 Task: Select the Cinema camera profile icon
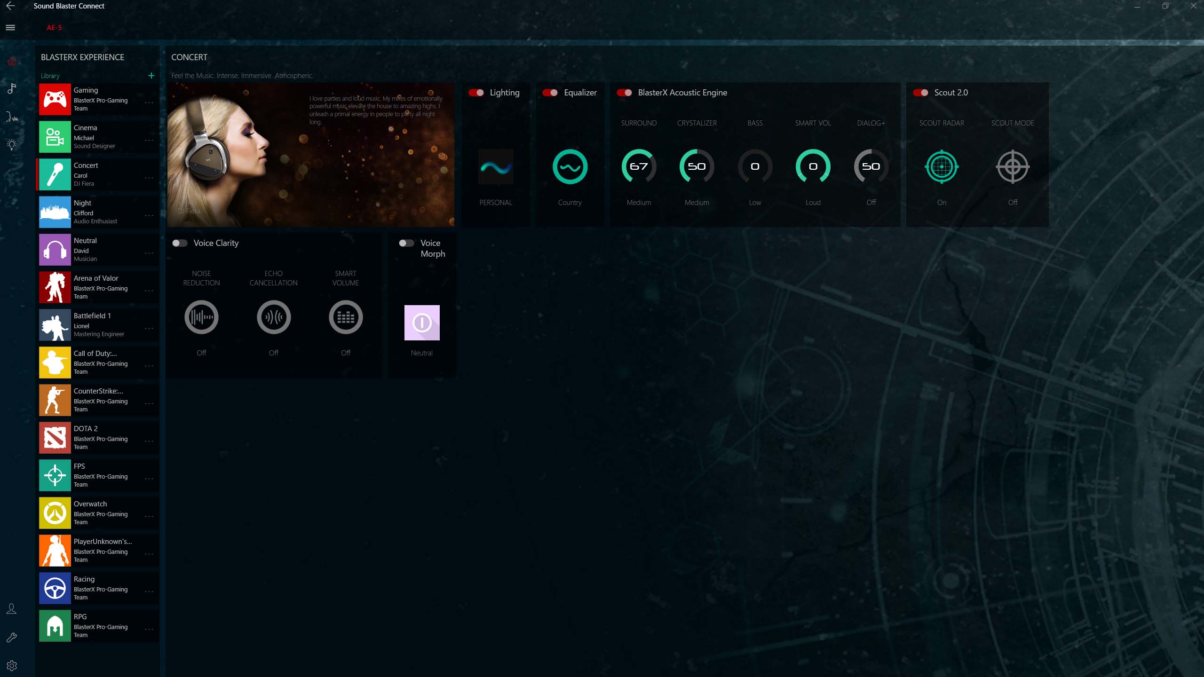click(55, 137)
